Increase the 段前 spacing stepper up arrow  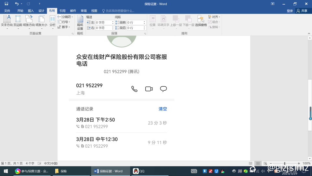click(144, 22)
